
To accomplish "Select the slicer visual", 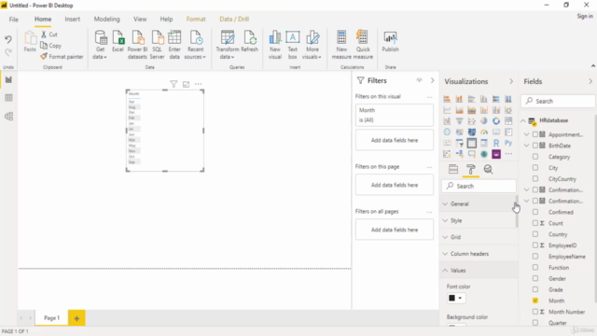I will pos(459,143).
